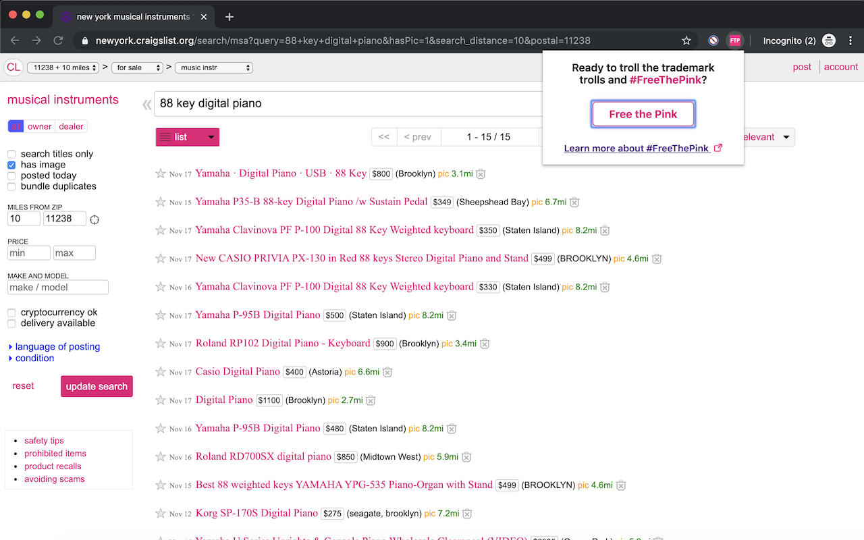Star the Digital Piano $1100 listing
The image size is (864, 540).
(x=161, y=400)
